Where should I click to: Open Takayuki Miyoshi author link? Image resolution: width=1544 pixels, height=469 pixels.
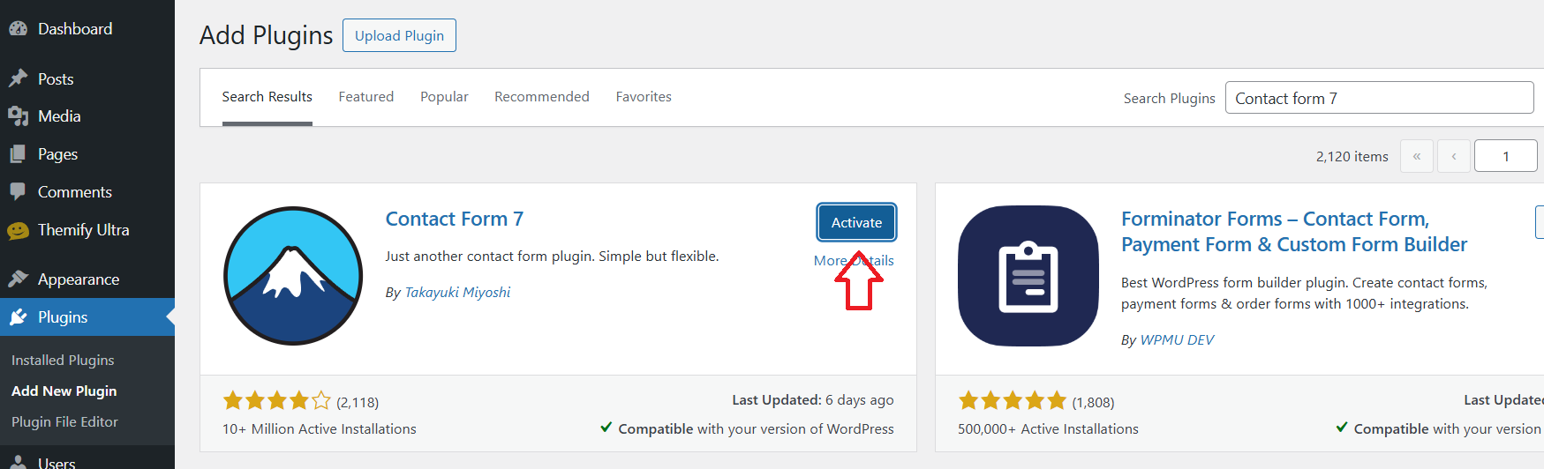tap(457, 293)
